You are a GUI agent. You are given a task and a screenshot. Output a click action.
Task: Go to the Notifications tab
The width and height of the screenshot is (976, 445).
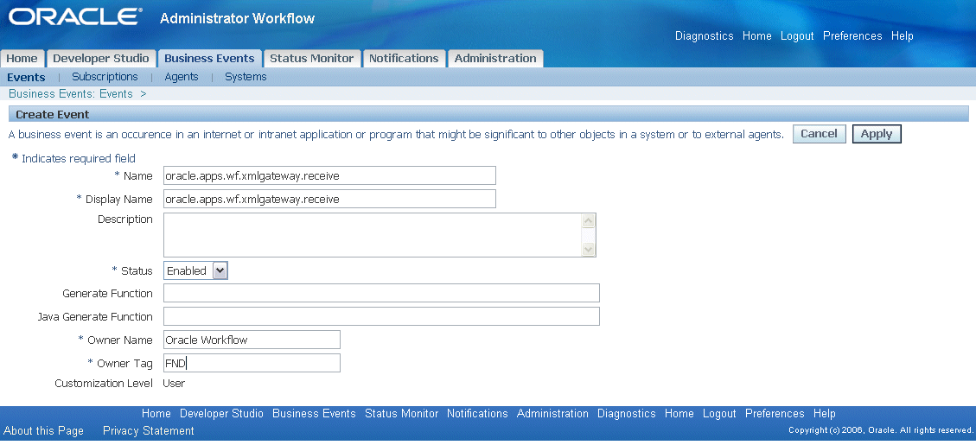point(404,59)
